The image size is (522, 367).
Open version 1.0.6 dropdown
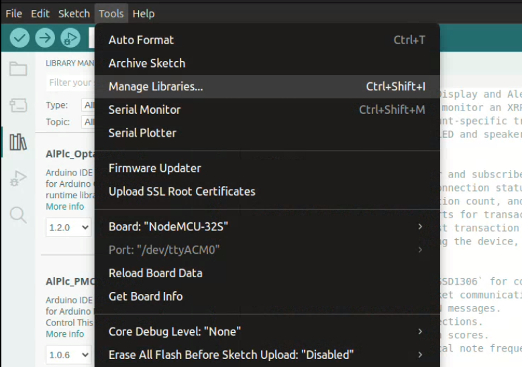(x=68, y=355)
